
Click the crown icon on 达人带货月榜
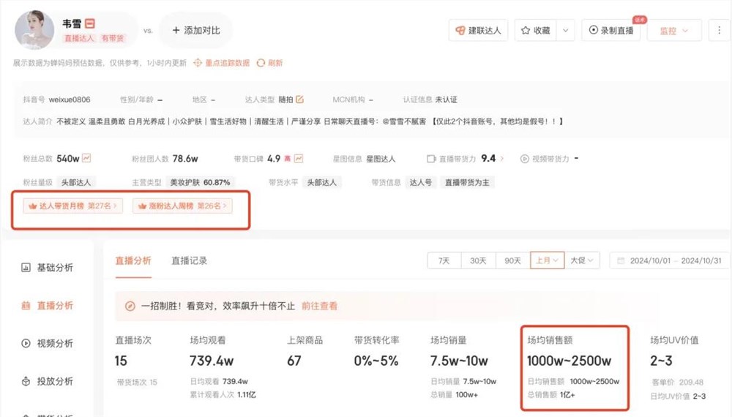(x=33, y=206)
